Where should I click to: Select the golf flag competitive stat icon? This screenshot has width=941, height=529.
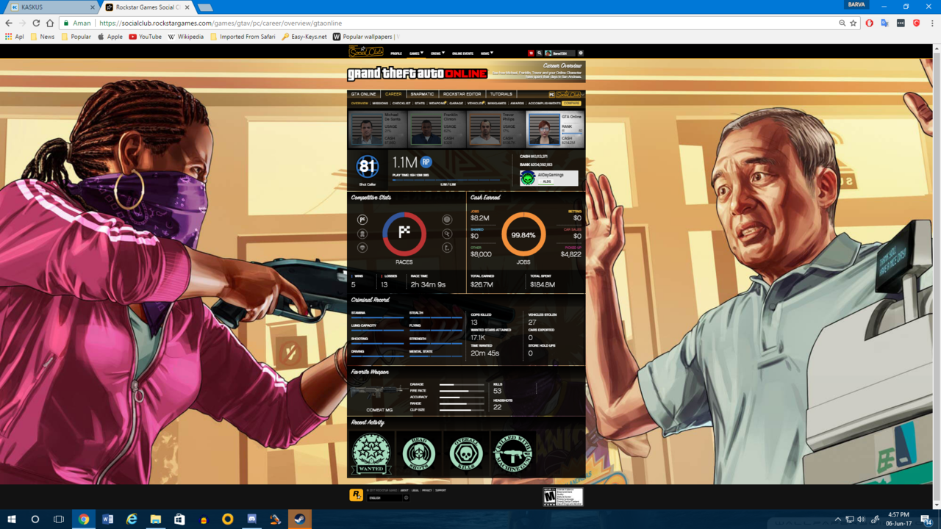click(x=447, y=248)
